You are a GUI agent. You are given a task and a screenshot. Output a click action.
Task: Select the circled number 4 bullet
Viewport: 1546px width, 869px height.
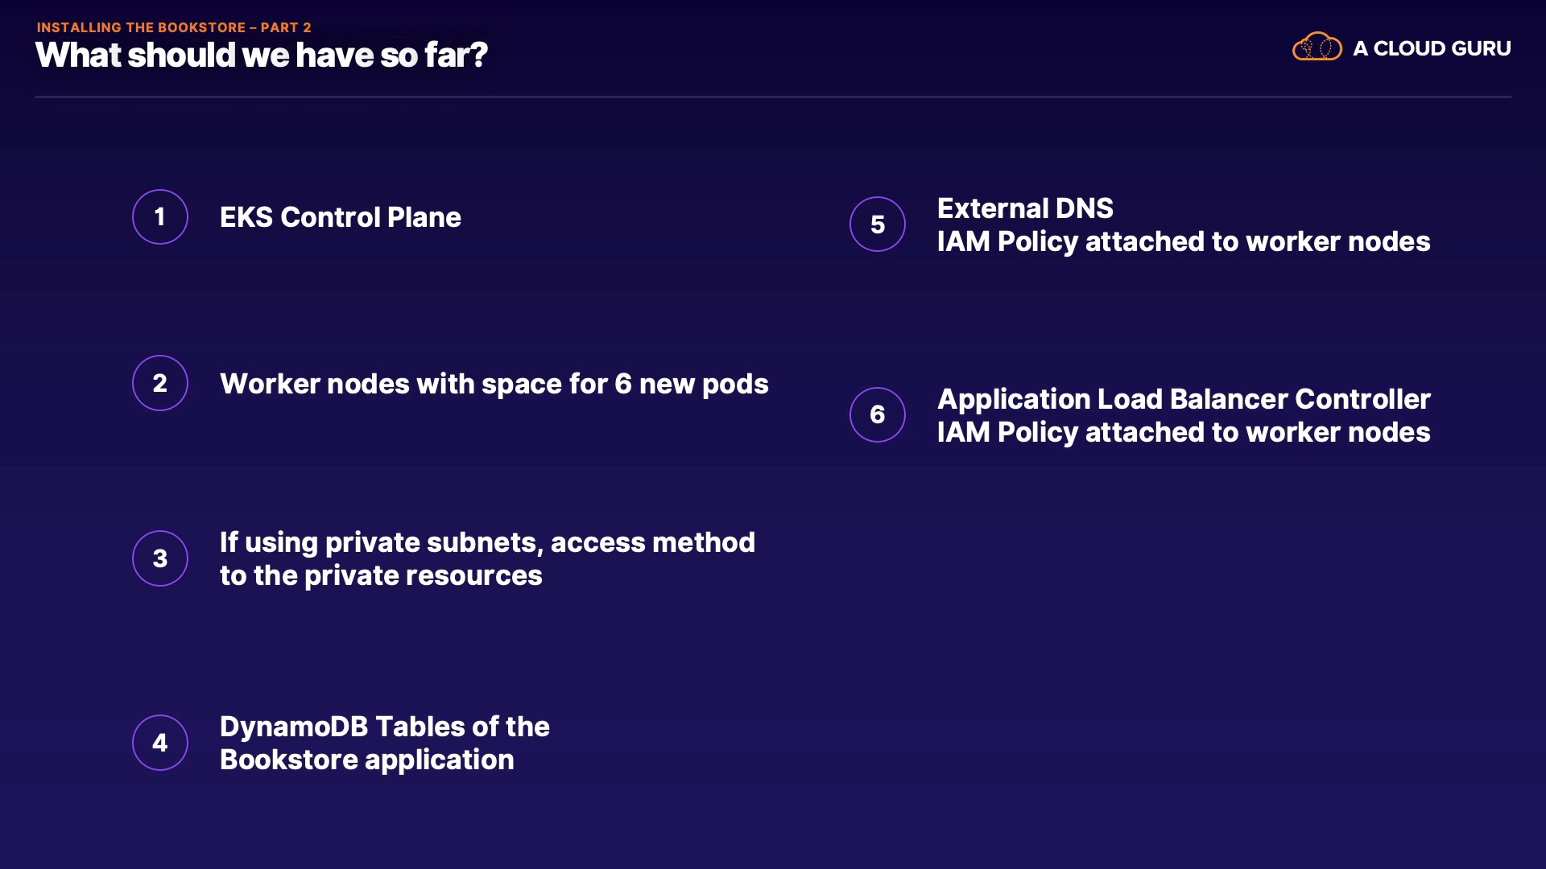click(x=160, y=743)
